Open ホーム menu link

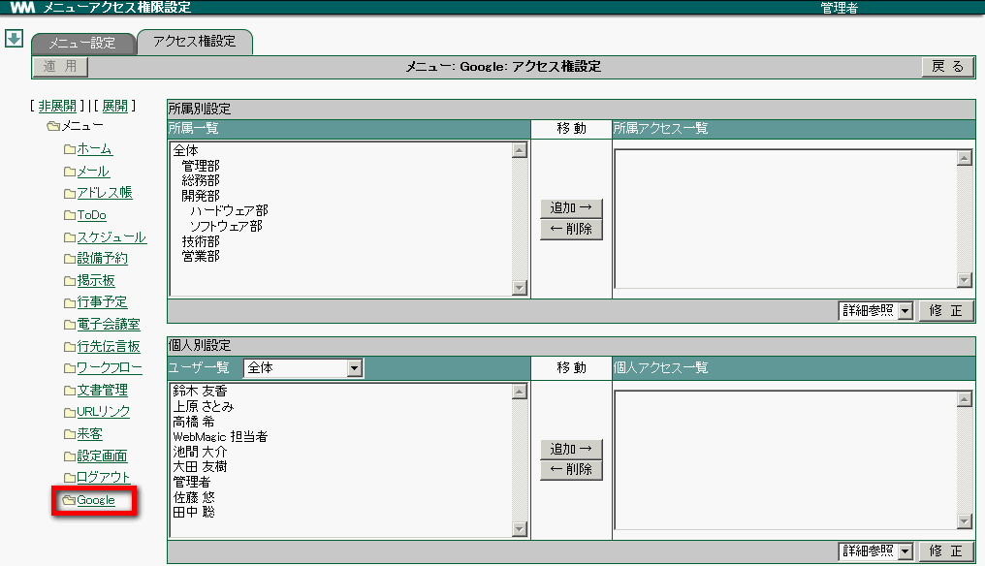[x=94, y=149]
